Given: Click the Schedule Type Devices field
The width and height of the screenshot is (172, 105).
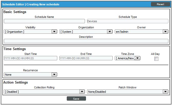Looking at the screenshot, I should click(128, 21).
